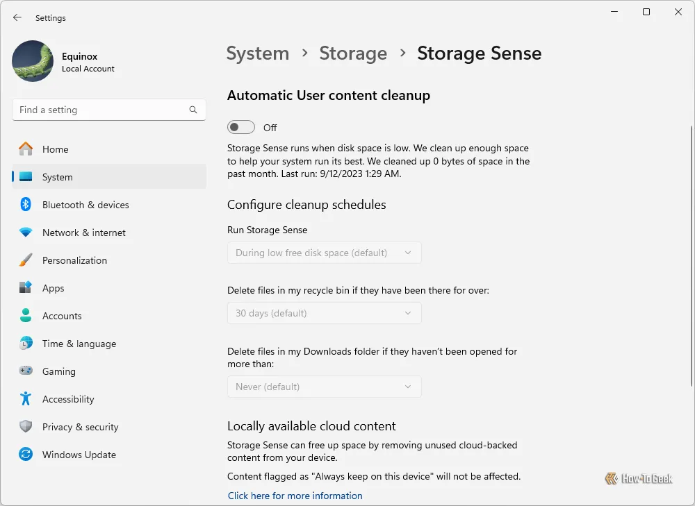695x506 pixels.
Task: Open Personalization via the paintbrush icon
Action: click(26, 260)
